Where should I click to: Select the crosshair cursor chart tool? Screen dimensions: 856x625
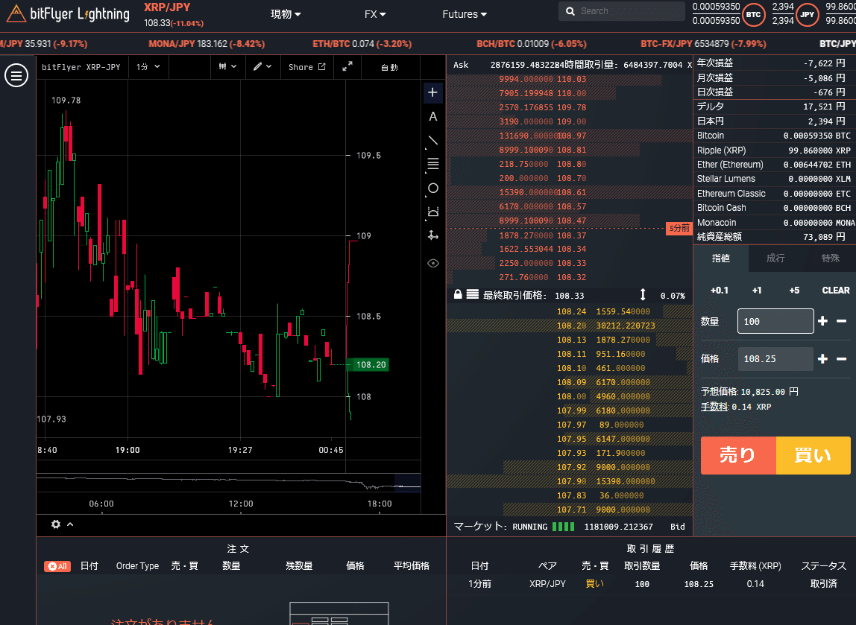[433, 92]
